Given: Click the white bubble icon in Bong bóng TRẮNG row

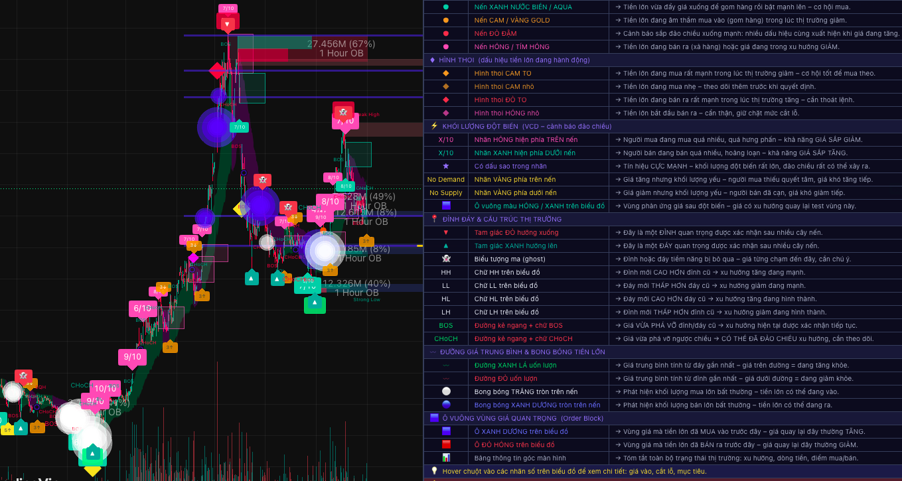Looking at the screenshot, I should (x=445, y=391).
